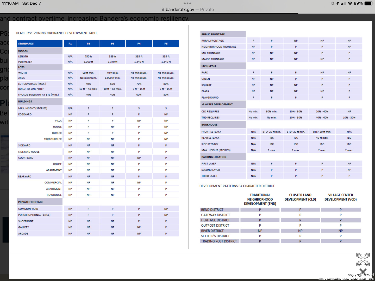Click the ROWHOUSE row label
375x281 pixels.
[54, 195]
